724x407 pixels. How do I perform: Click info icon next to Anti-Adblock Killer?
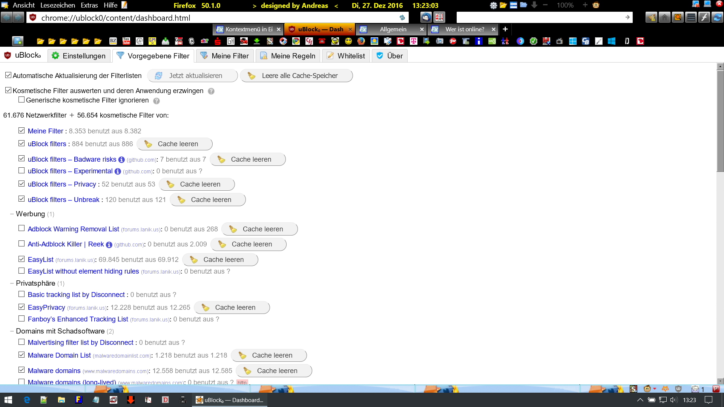point(109,245)
